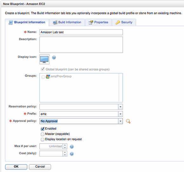Click the OK button
Image resolution: width=184 pixels, height=172 pixels.
tap(16, 167)
